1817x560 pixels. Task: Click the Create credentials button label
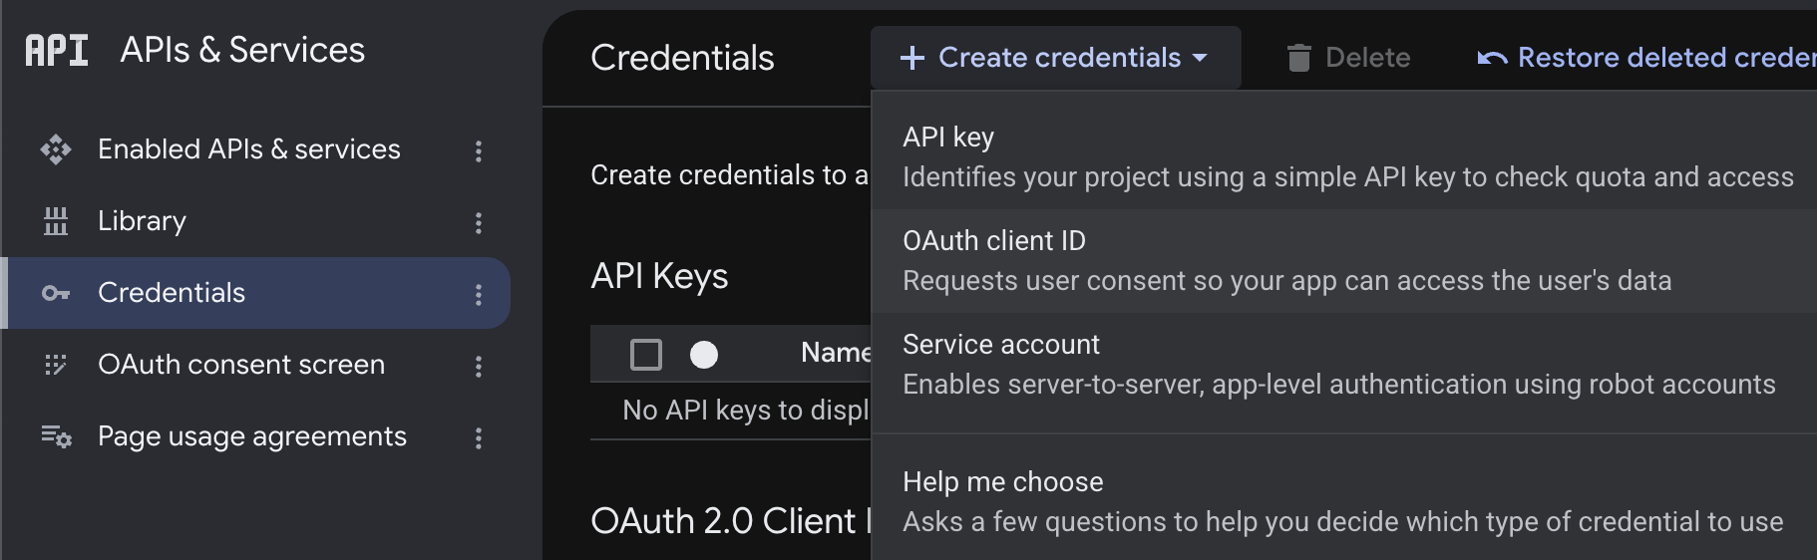point(1060,58)
